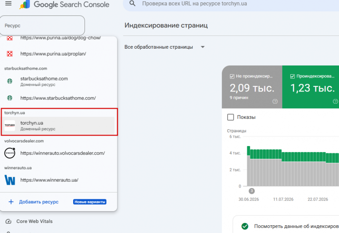Toggle Проиндексировано checkbox
Viewport: 339px width, 233px height.
point(292,76)
